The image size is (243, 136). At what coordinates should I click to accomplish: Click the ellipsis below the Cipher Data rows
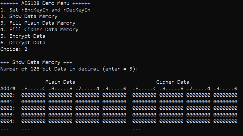coord(137,129)
